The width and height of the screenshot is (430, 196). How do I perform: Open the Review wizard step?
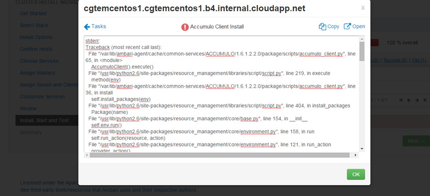[28, 109]
